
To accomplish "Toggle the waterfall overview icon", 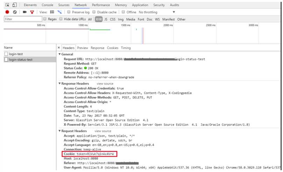I will coord(59,12).
